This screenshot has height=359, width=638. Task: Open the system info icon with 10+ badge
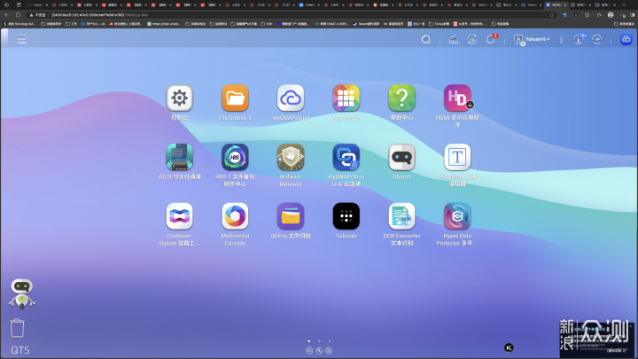coord(579,39)
